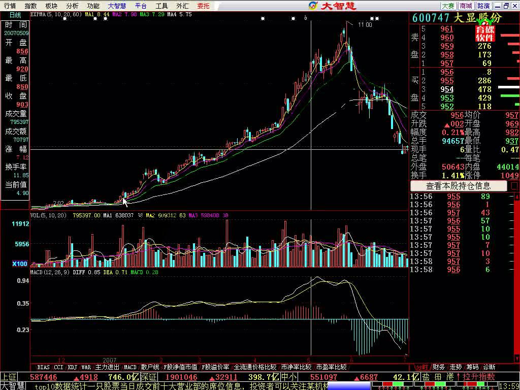Image resolution: width=520 pixels, height=390 pixels.
Task: Open the 行情 menu
Action: (10, 6)
